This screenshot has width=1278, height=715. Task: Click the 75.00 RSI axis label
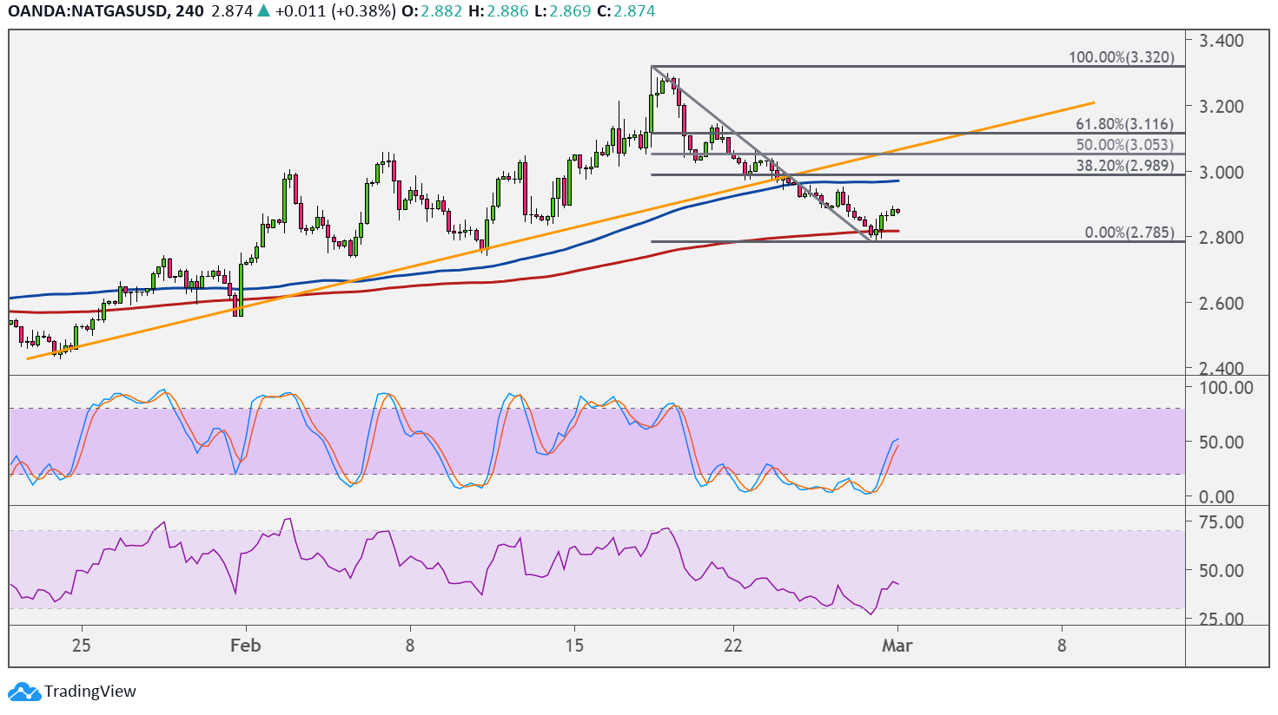1221,522
